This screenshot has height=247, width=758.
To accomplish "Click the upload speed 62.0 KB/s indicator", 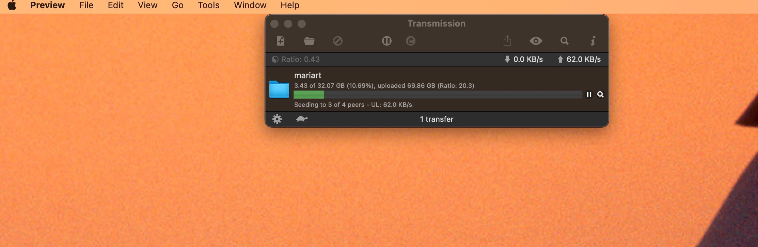I will point(579,60).
